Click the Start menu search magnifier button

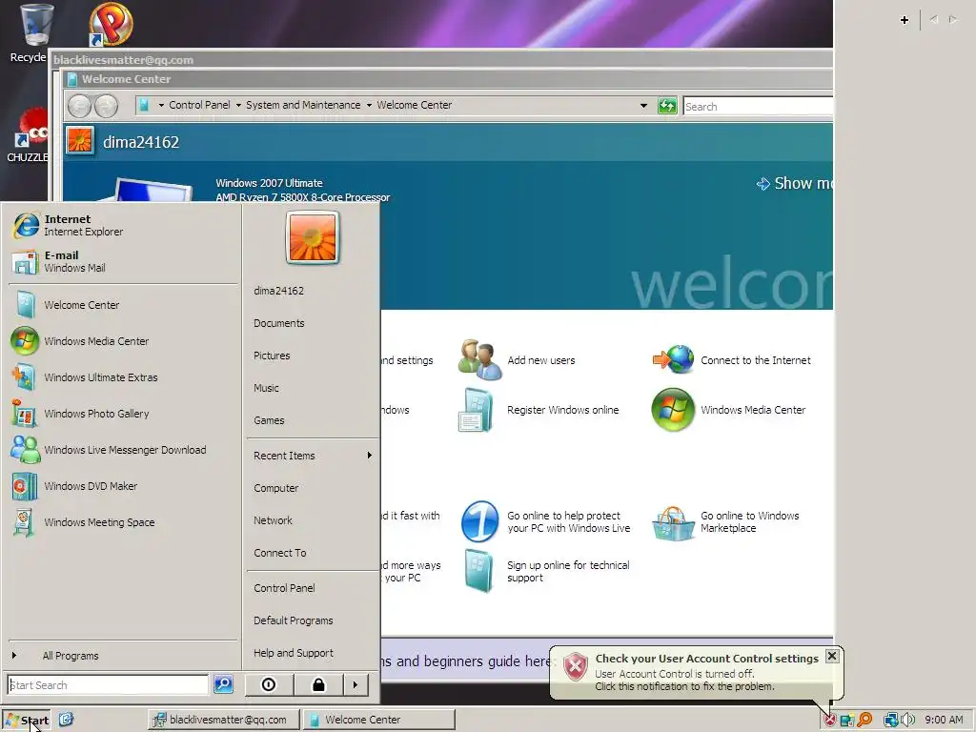coord(223,684)
